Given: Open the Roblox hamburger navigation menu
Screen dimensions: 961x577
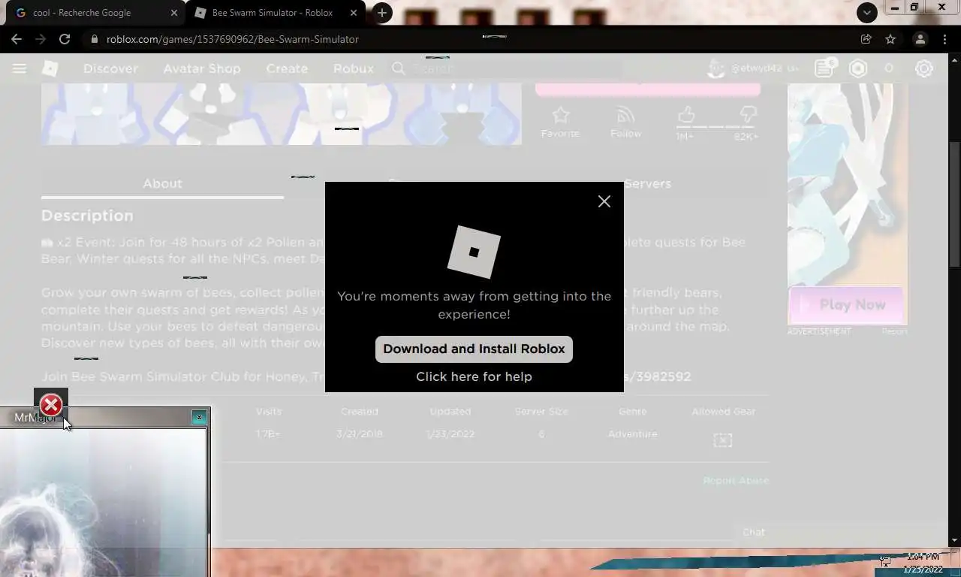Looking at the screenshot, I should (20, 68).
